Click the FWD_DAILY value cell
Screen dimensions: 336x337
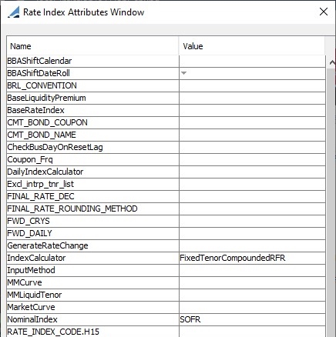(252, 233)
